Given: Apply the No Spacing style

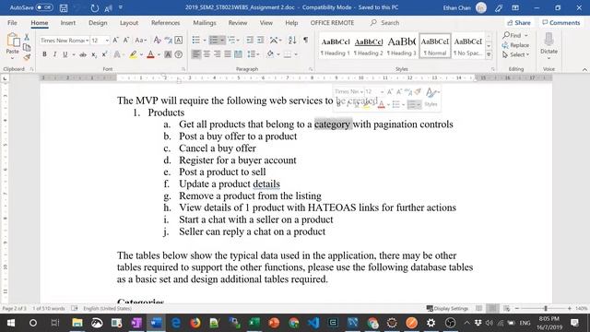Looking at the screenshot, I should [467, 46].
